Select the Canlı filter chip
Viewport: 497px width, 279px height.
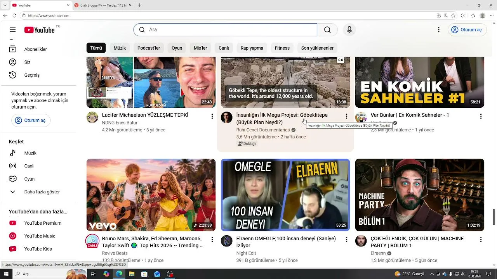224,48
